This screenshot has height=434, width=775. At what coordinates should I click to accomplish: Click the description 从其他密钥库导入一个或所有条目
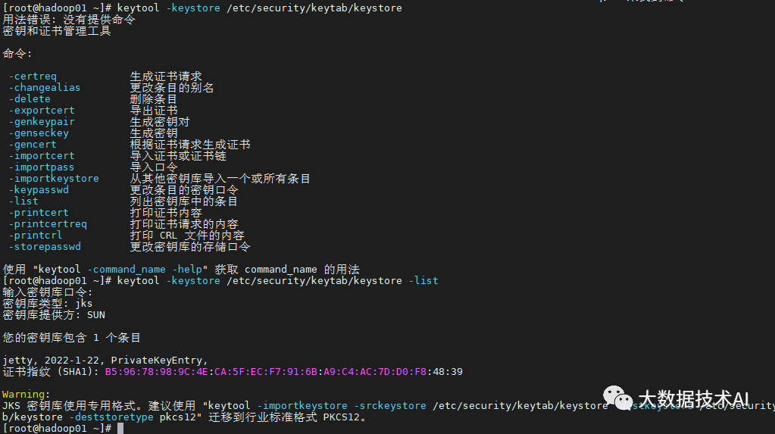[220, 179]
